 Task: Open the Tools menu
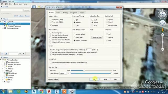(x=16, y=4)
